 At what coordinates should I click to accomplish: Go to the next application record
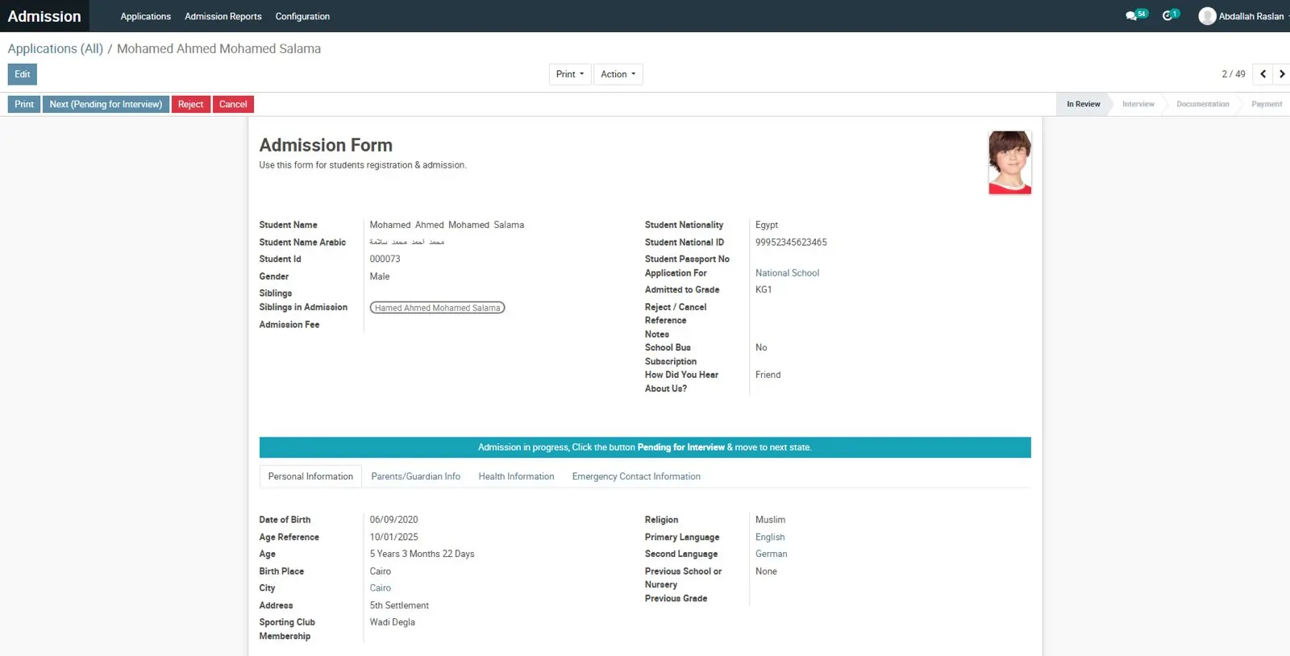[x=1281, y=74]
